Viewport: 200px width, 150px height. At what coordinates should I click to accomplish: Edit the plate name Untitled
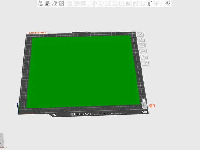(x=49, y=32)
